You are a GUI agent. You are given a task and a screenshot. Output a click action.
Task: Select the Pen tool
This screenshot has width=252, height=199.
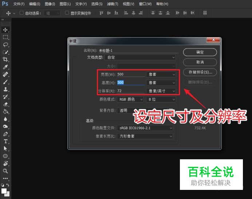(x=5, y=134)
